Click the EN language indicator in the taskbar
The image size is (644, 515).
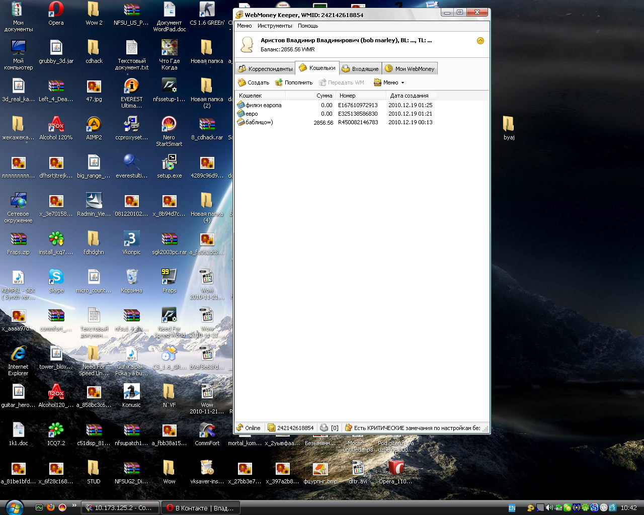point(512,508)
